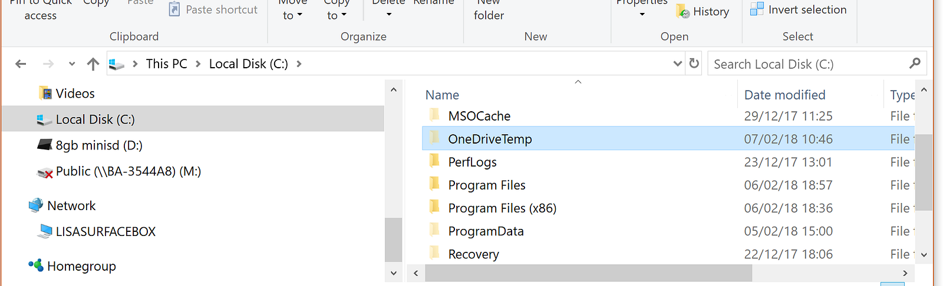
Task: Select the Program Files (x86) folder
Action: 502,208
